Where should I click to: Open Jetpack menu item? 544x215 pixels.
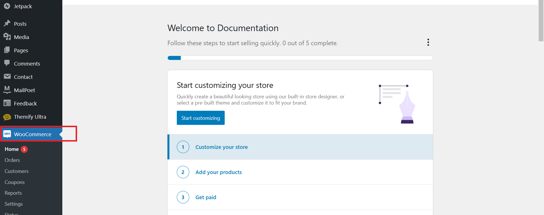(x=23, y=6)
